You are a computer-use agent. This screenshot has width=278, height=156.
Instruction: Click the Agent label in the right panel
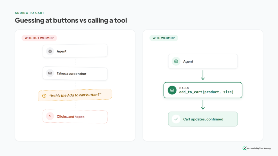(x=188, y=61)
